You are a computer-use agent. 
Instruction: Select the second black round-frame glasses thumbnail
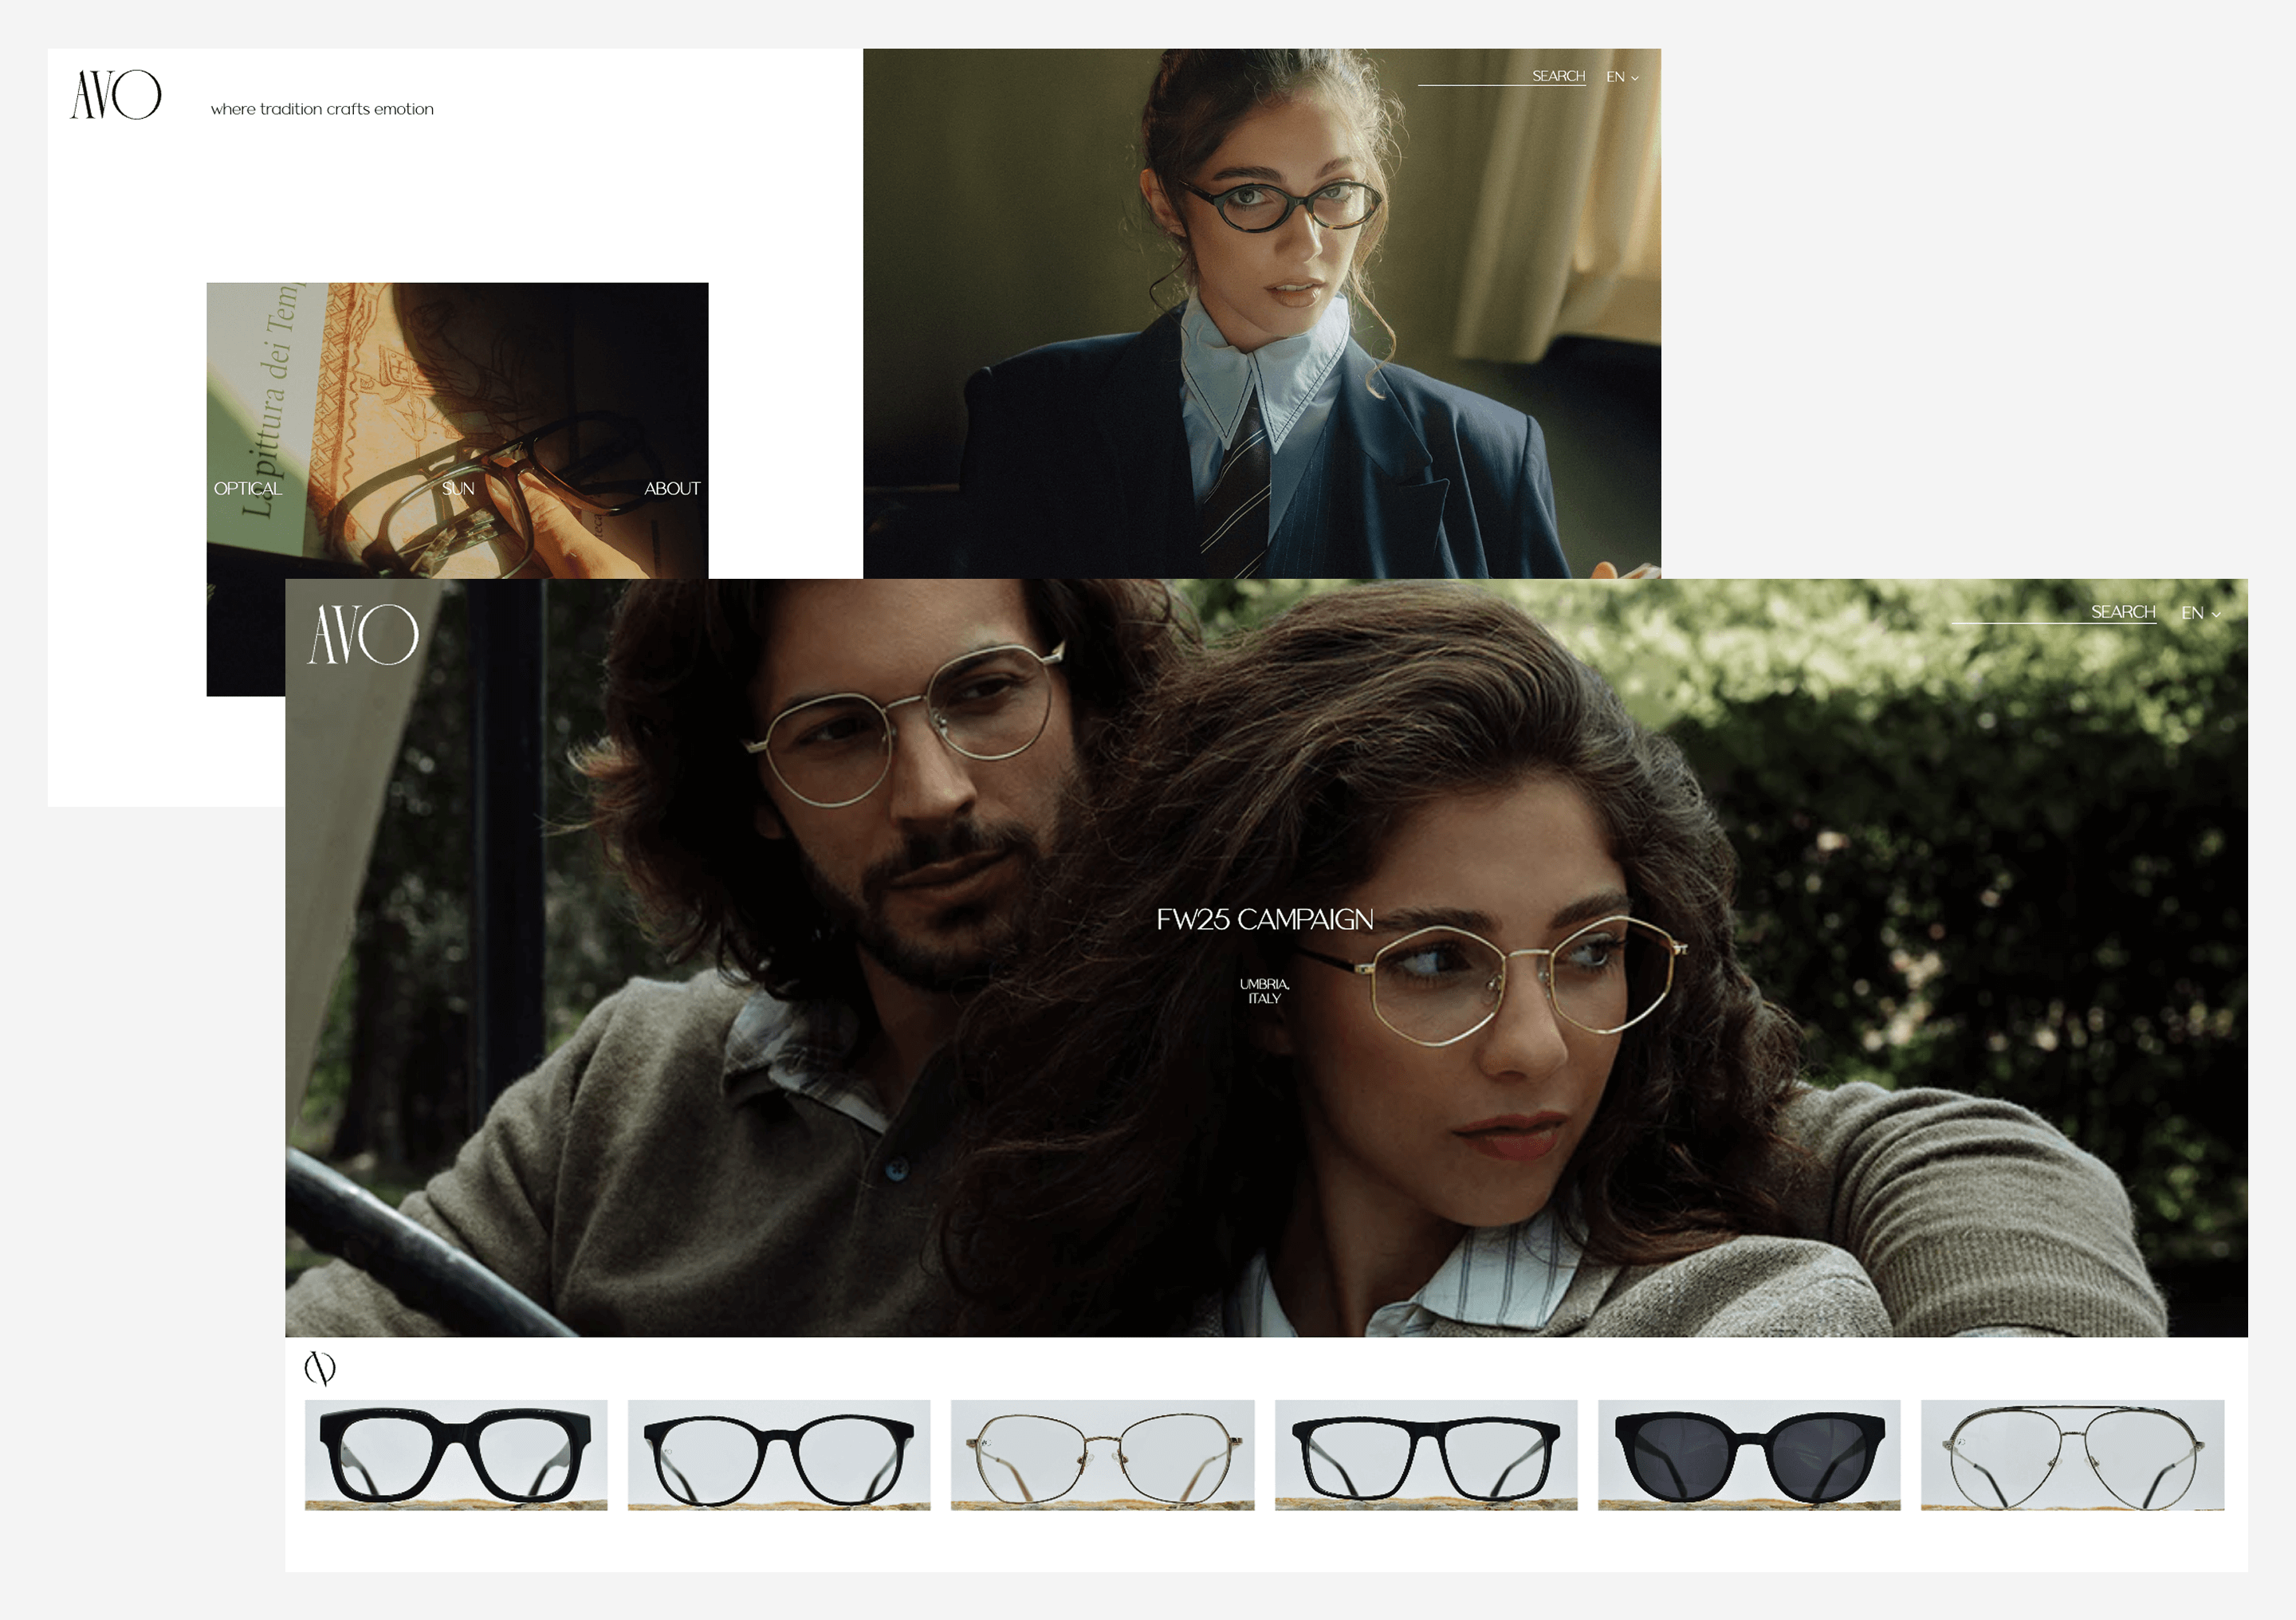coord(779,1455)
